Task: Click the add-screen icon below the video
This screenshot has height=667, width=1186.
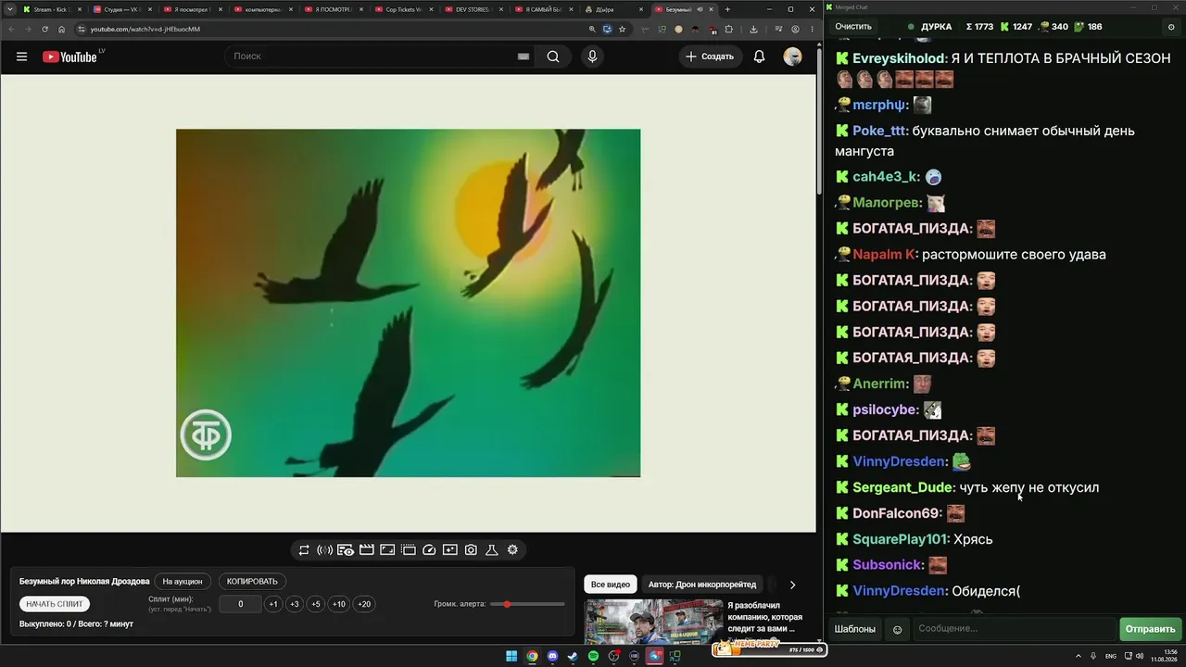Action: click(x=450, y=550)
